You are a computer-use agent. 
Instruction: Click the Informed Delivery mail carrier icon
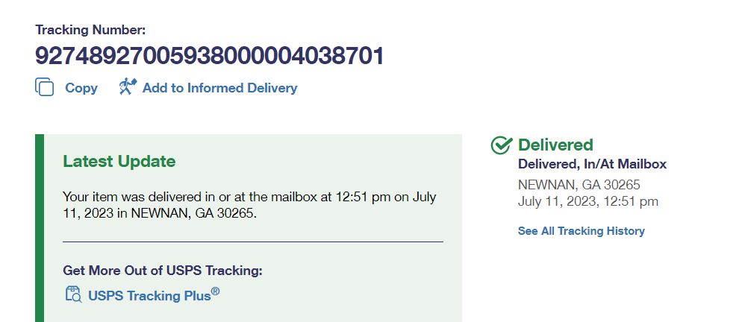tap(128, 87)
